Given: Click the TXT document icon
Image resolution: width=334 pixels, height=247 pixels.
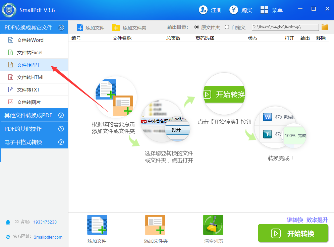Looking at the screenshot, I should [x=11, y=89].
